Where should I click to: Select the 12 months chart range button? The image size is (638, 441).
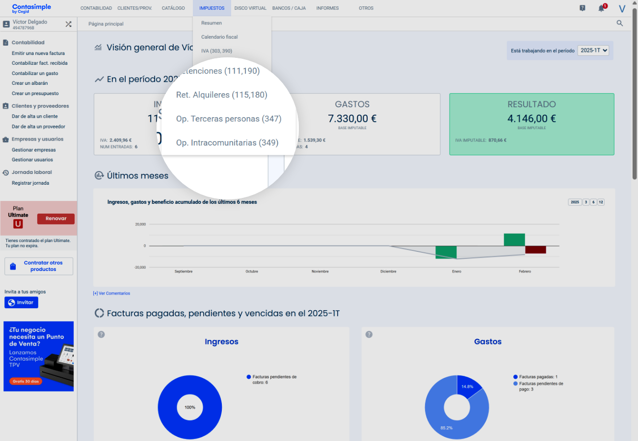tap(601, 202)
